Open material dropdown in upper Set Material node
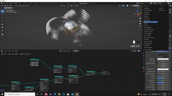This screenshot has width=172, height=96. coord(73,72)
